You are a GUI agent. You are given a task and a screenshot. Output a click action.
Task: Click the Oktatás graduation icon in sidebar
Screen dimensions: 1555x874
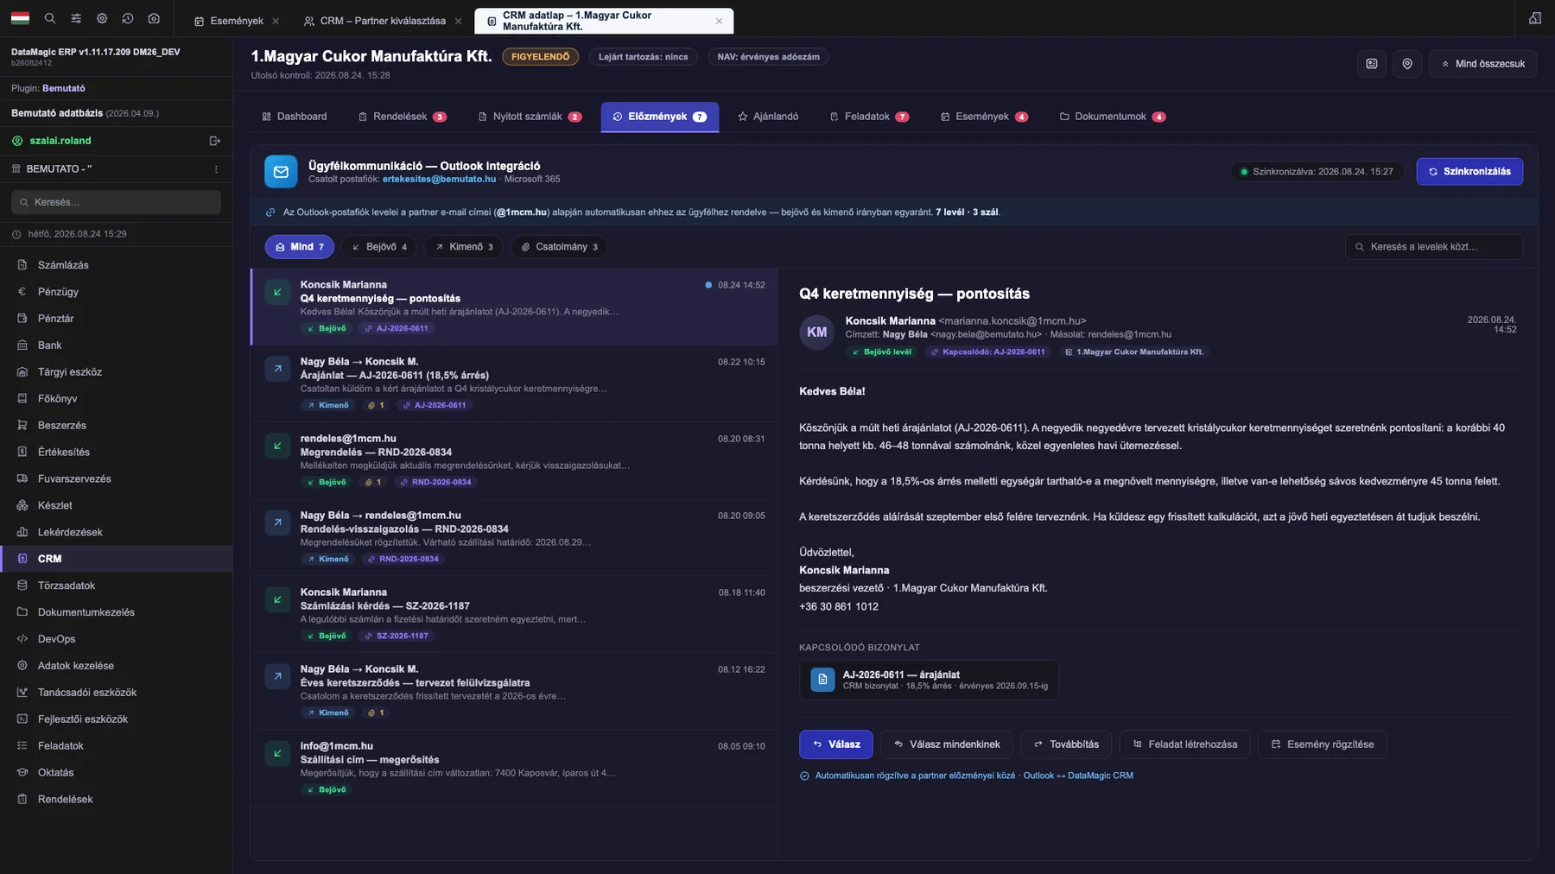point(22,773)
